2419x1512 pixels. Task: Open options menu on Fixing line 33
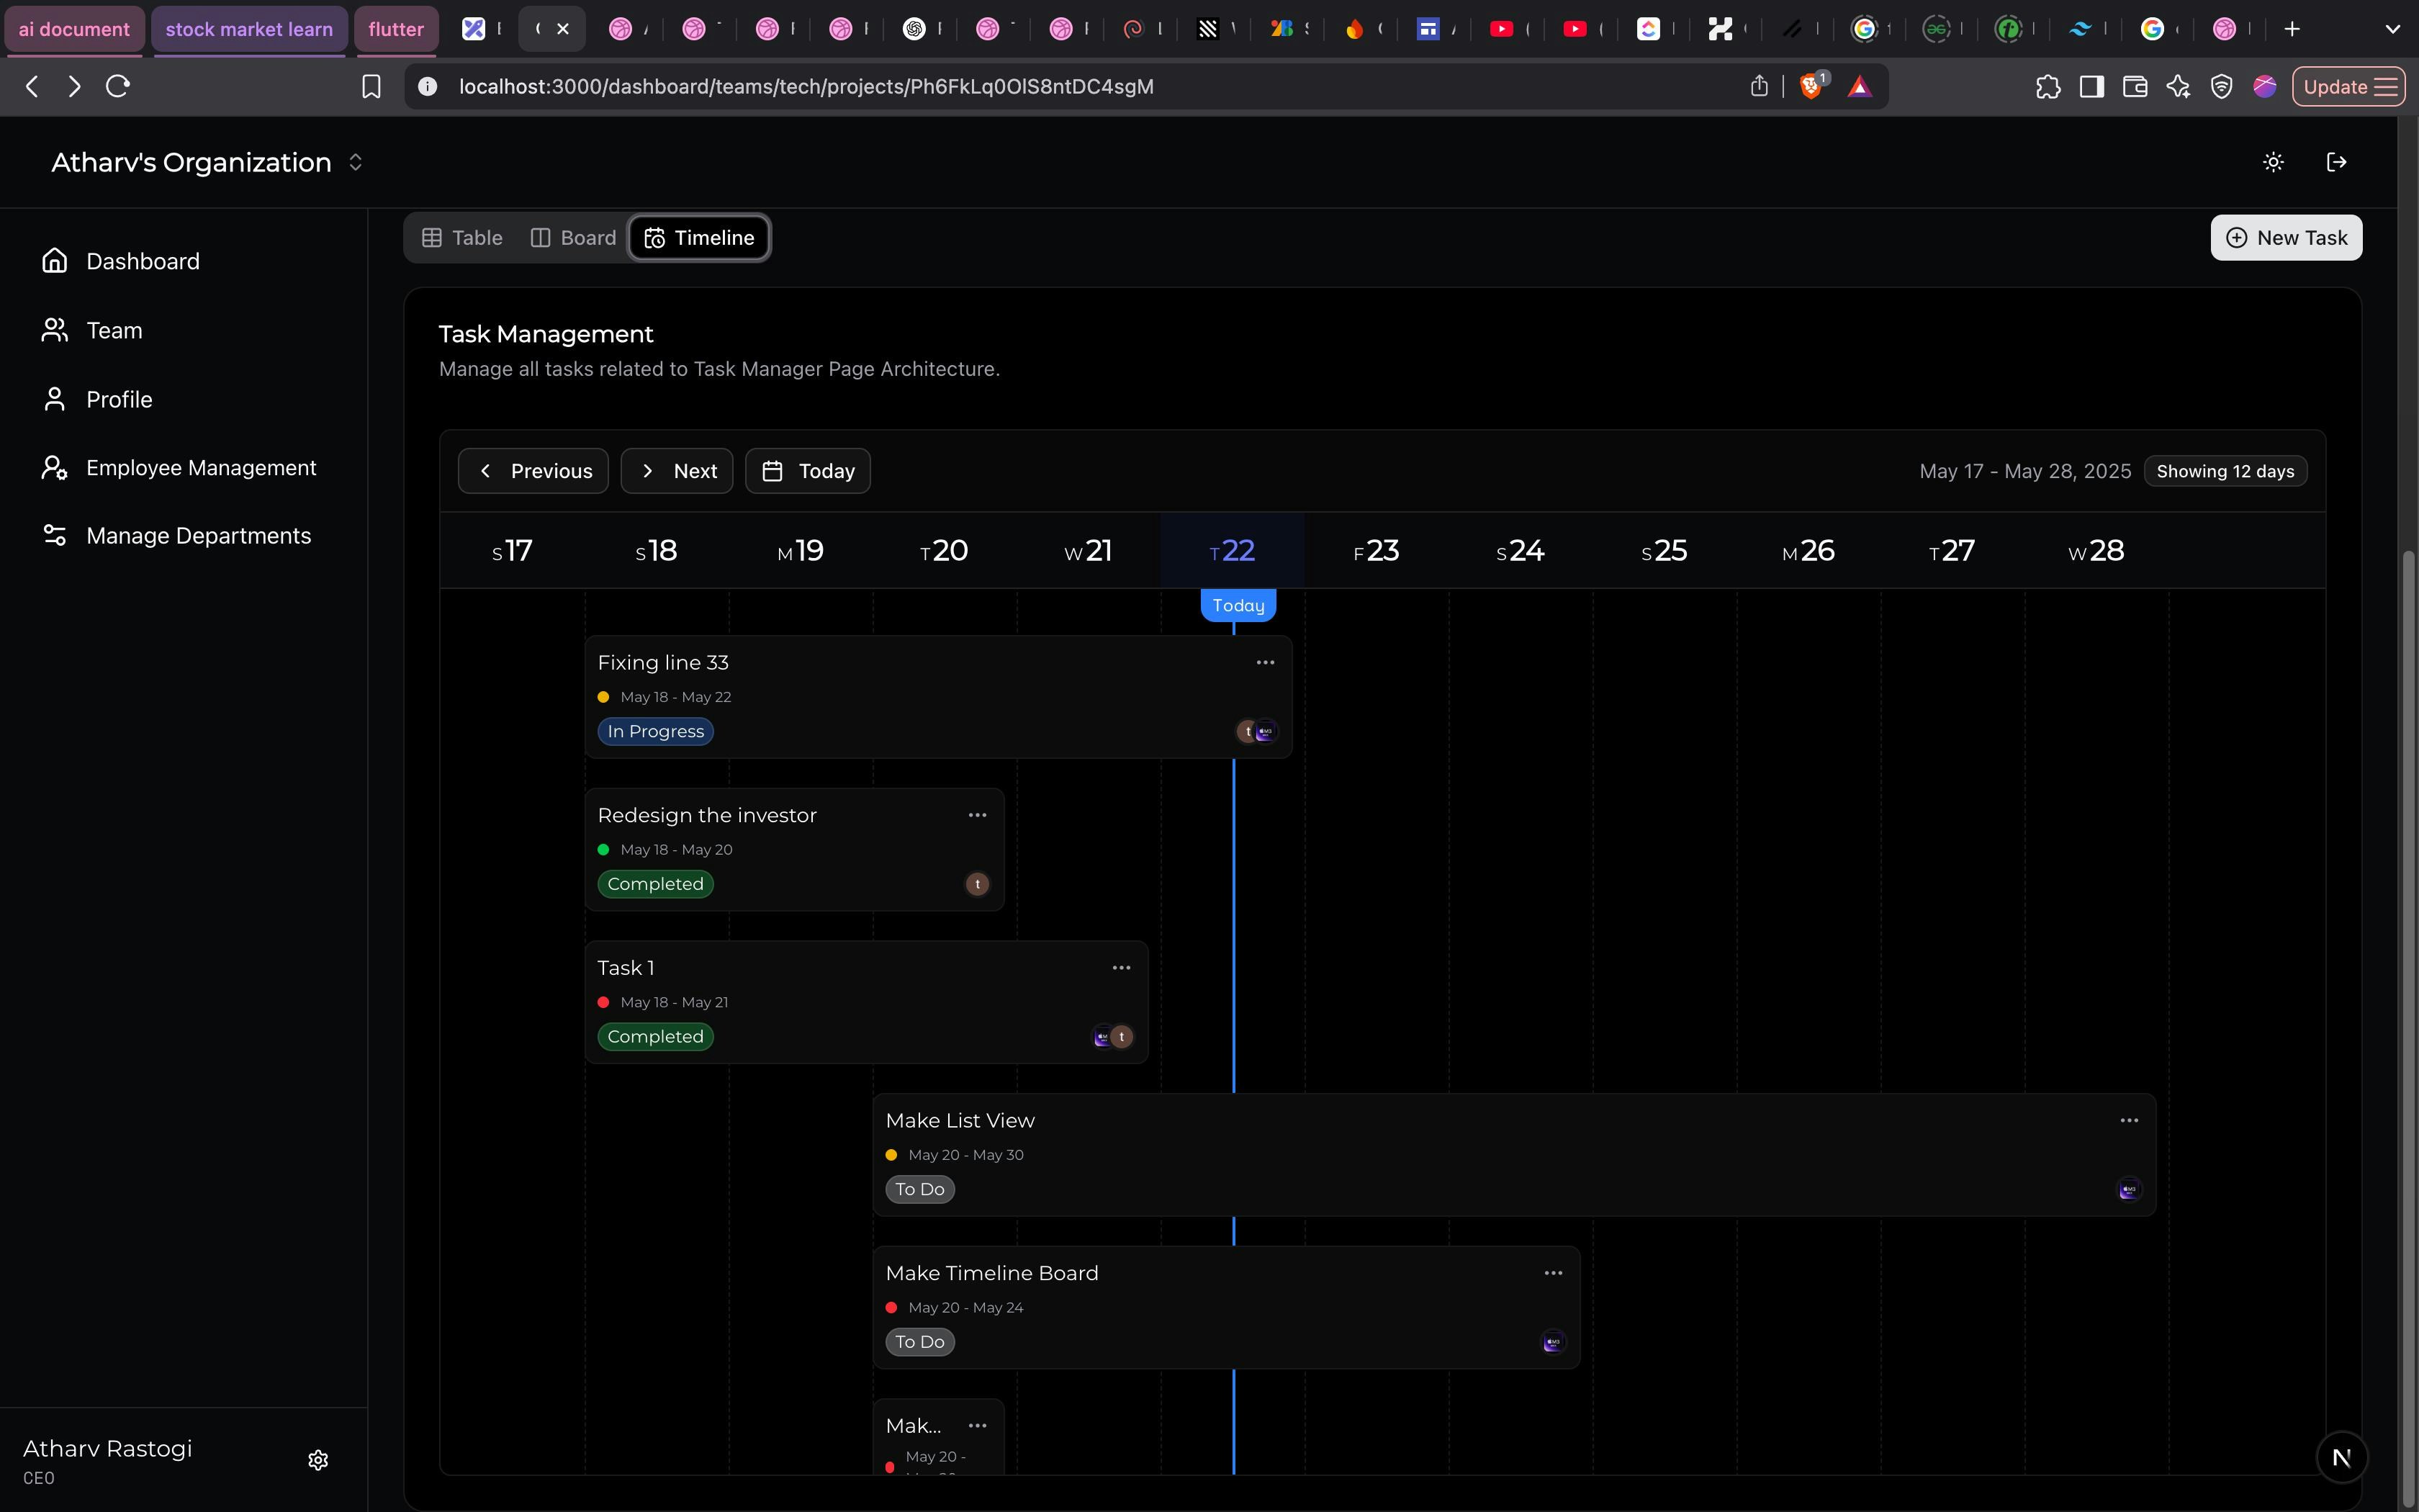point(1264,662)
